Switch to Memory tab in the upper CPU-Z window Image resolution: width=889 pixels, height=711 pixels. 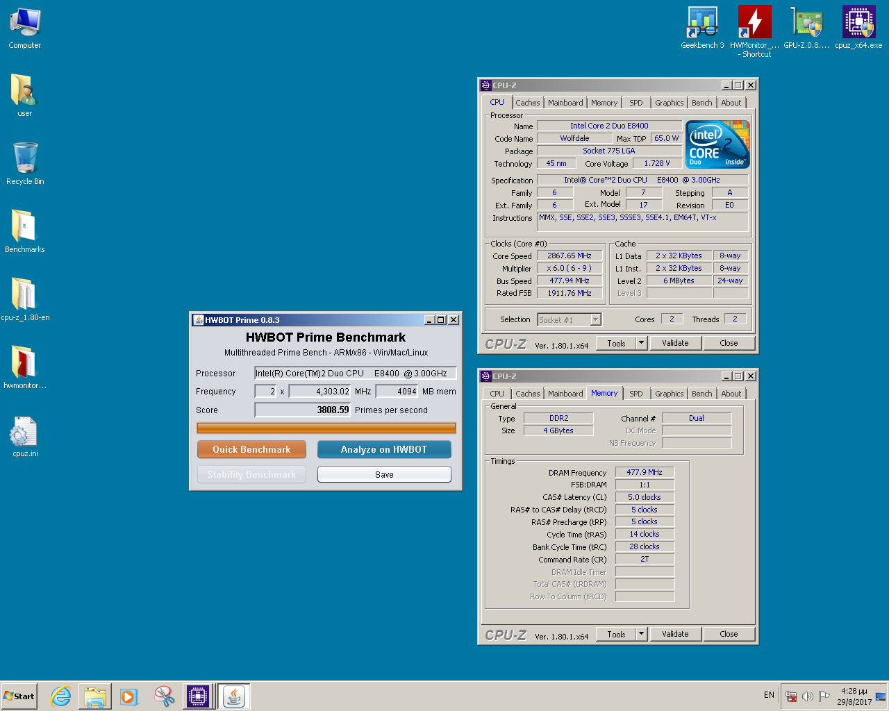point(604,103)
